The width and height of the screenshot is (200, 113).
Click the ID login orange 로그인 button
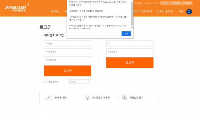130,63
